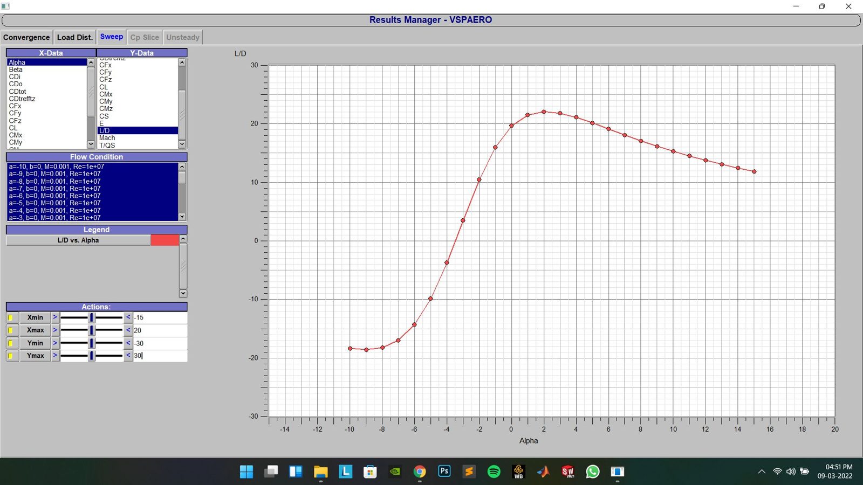Open MATLAB from the taskbar

coord(543,472)
